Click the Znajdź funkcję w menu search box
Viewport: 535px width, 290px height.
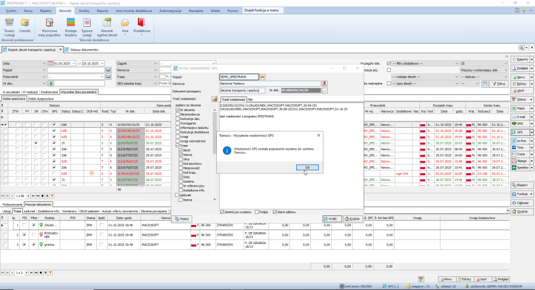pos(264,10)
